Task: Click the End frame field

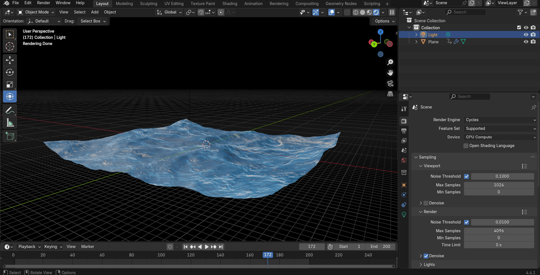Action: tap(381, 247)
